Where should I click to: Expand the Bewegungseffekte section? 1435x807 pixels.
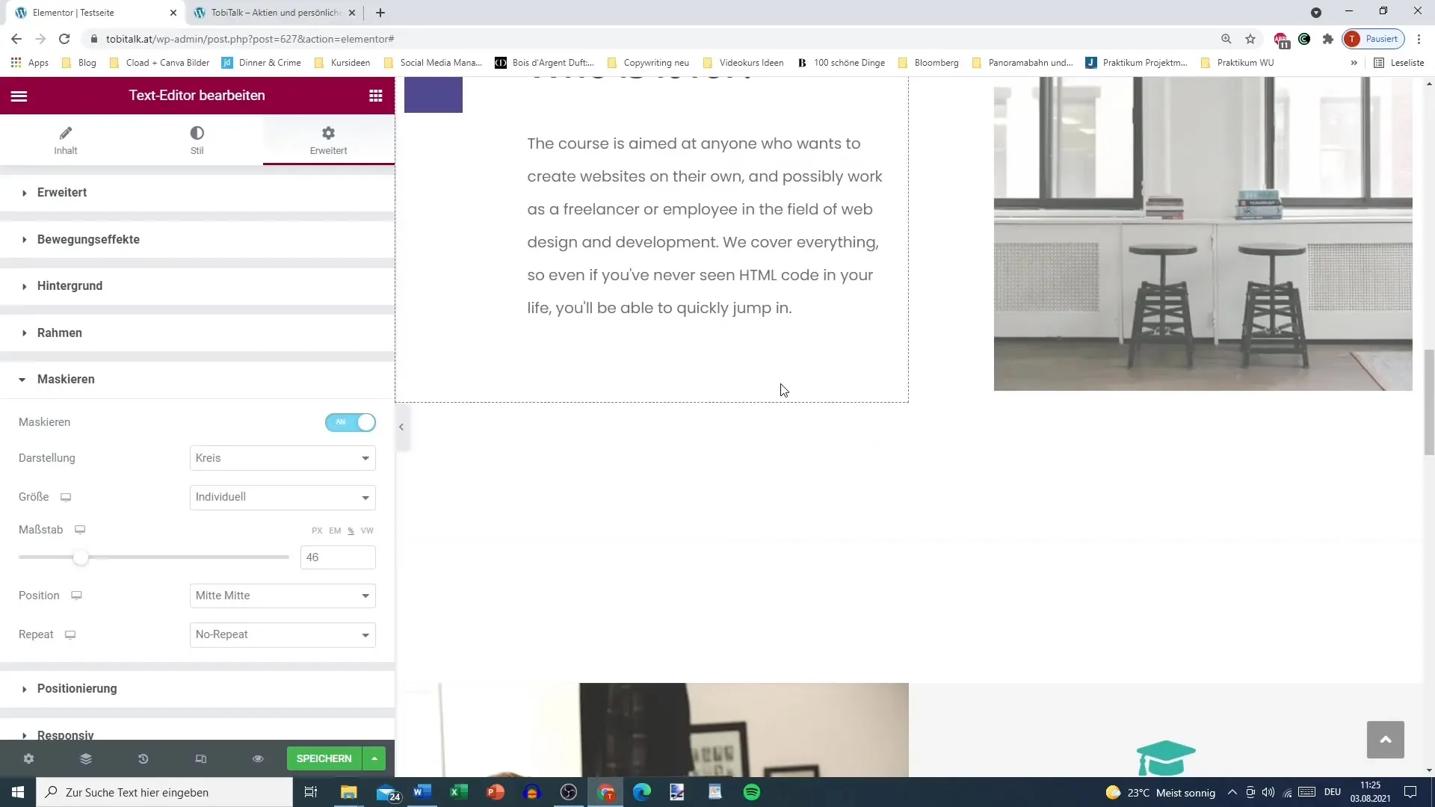click(x=197, y=239)
